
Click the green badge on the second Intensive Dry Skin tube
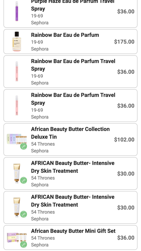(23, 214)
